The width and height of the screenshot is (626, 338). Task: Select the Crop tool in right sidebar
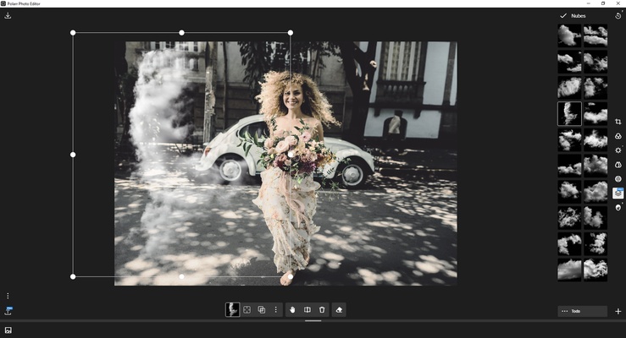(x=618, y=122)
